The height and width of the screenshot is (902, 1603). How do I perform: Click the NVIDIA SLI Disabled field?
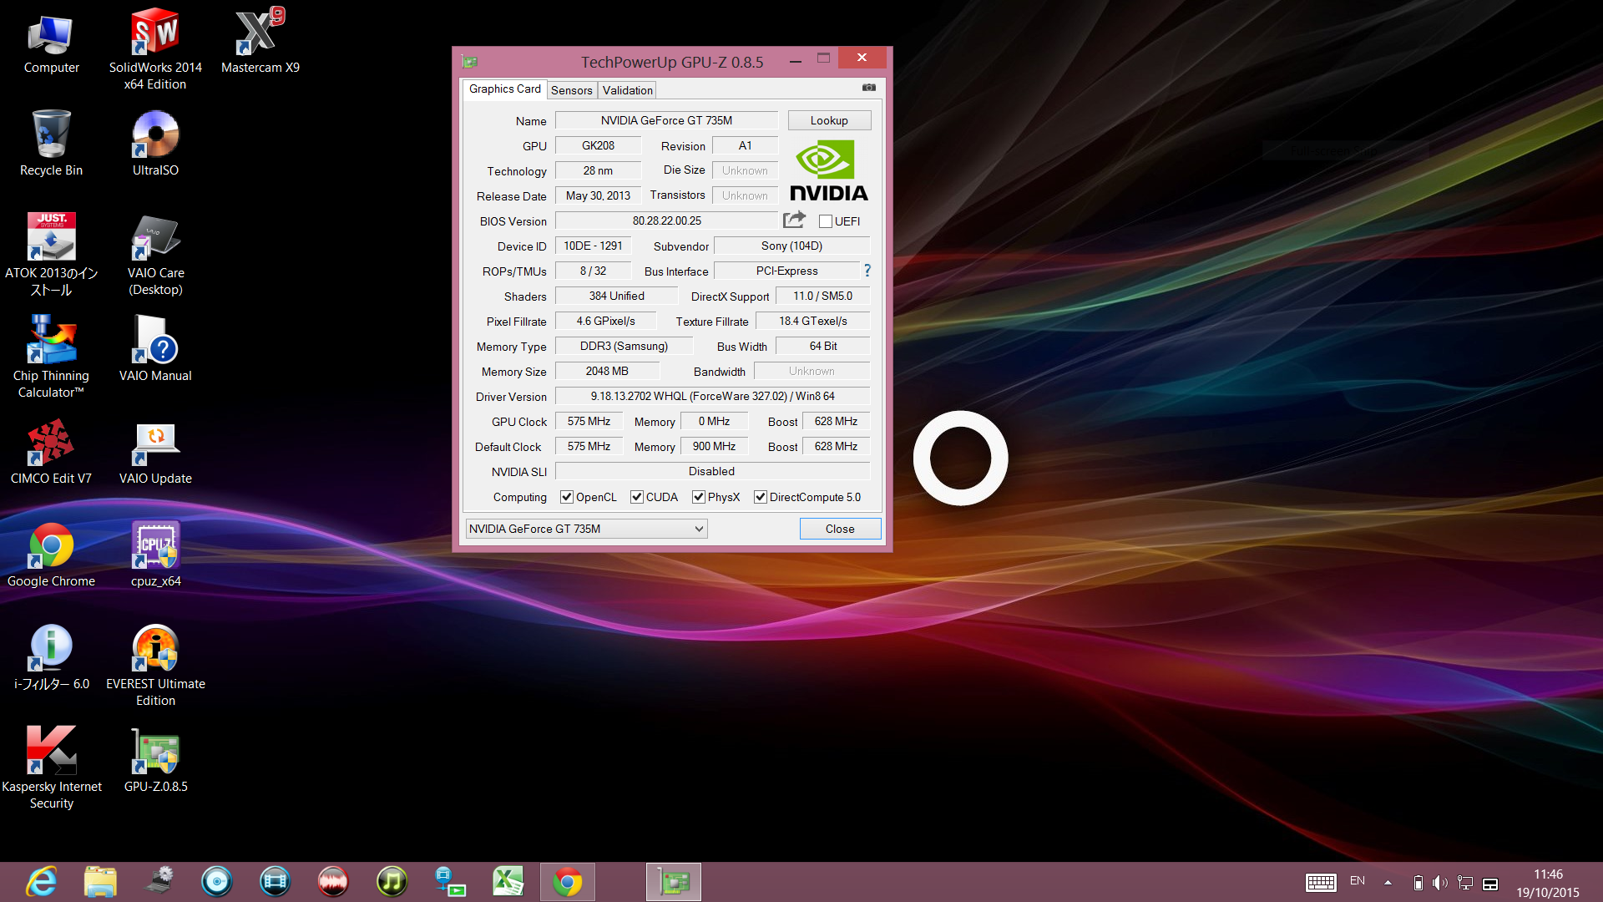(712, 471)
